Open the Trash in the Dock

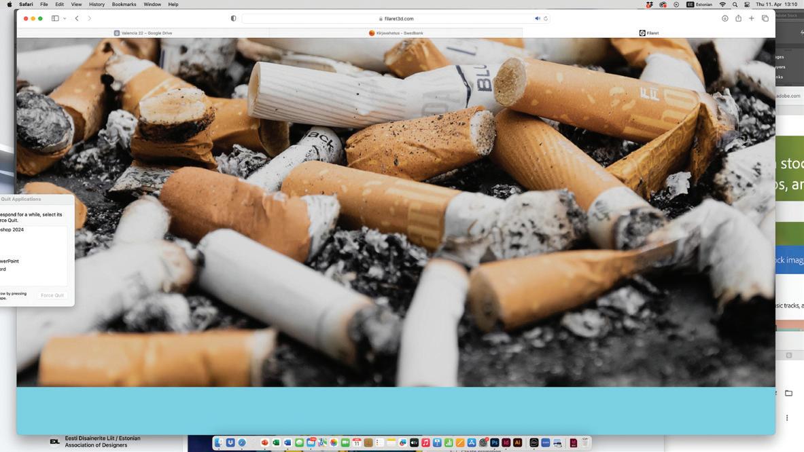pyautogui.click(x=584, y=442)
